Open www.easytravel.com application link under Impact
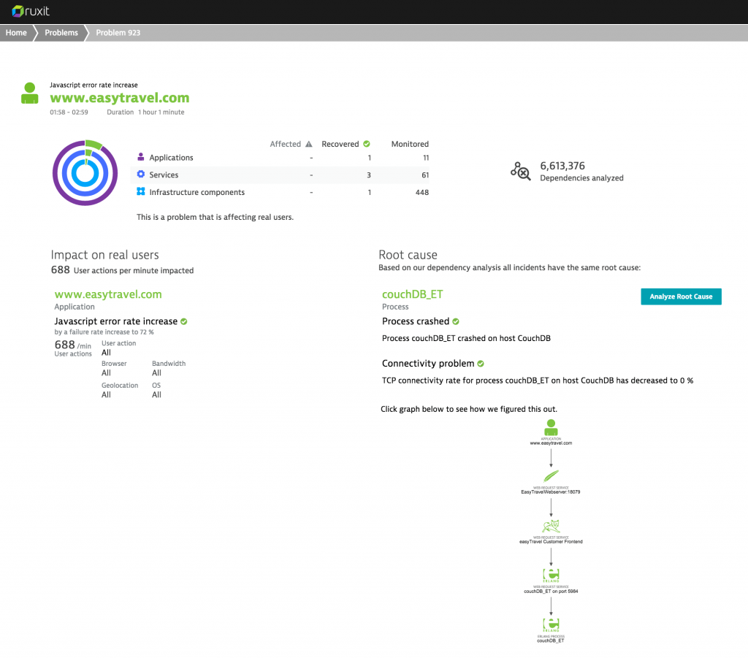This screenshot has width=748, height=658. point(108,294)
